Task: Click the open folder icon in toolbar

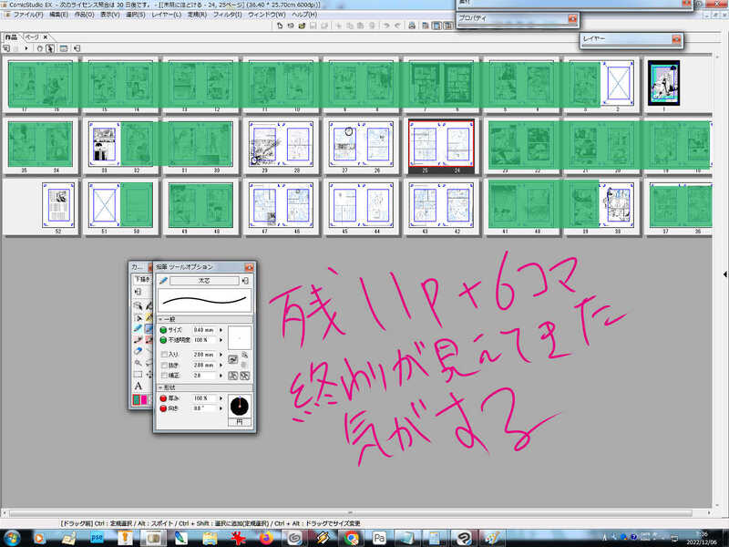Action: [302, 26]
